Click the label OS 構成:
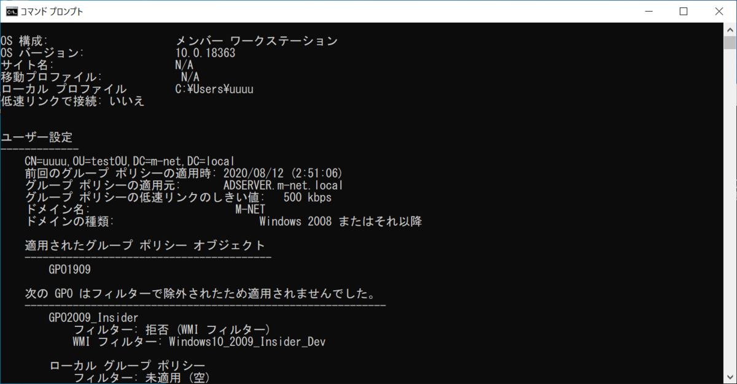This screenshot has height=384, width=737. click(25, 41)
